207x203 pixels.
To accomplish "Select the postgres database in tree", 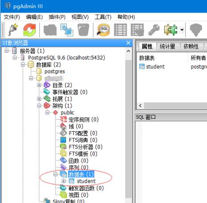I will click(x=54, y=71).
